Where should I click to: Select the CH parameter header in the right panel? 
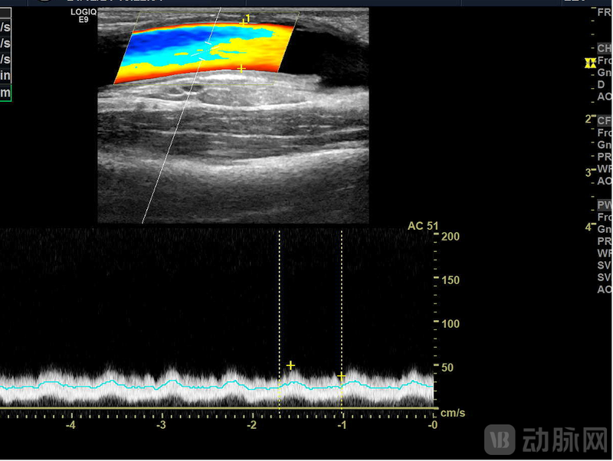605,48
